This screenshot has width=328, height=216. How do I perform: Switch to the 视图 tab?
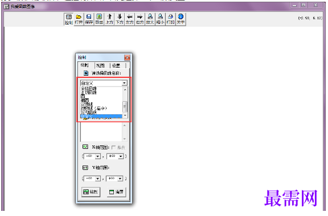click(100, 65)
